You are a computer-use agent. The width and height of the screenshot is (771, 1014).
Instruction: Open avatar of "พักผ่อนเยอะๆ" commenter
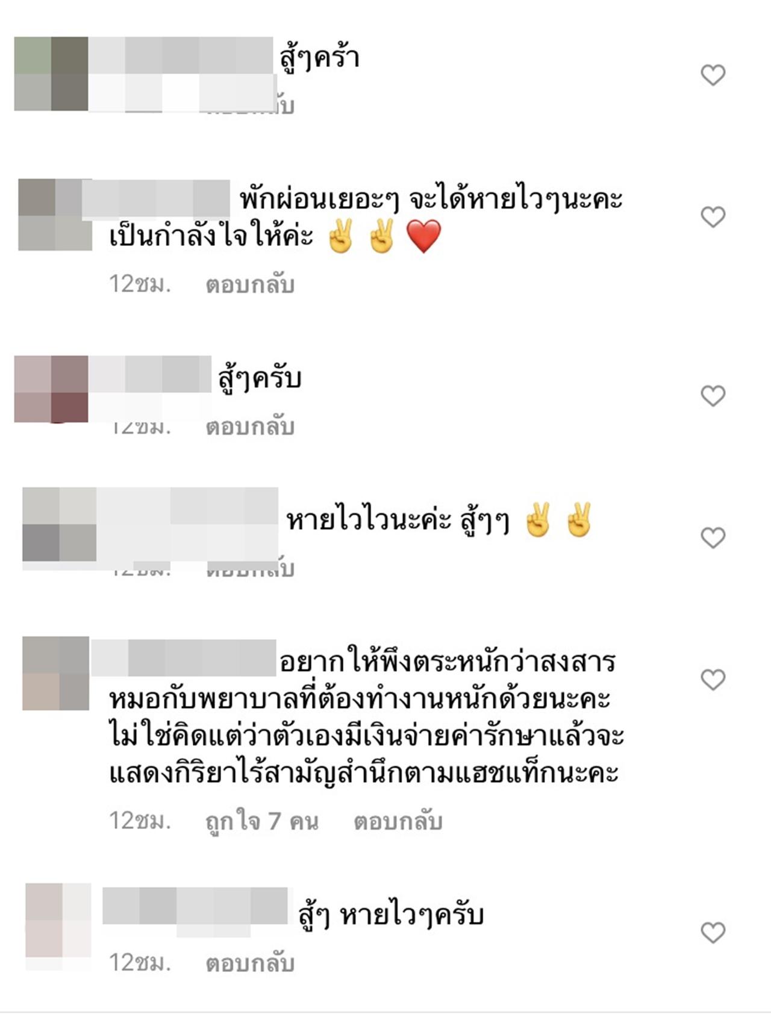pyautogui.click(x=55, y=214)
